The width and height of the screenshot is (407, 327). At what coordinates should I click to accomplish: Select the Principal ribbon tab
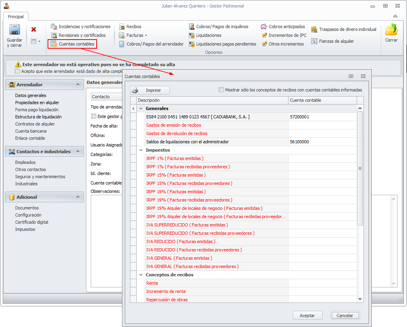(16, 17)
